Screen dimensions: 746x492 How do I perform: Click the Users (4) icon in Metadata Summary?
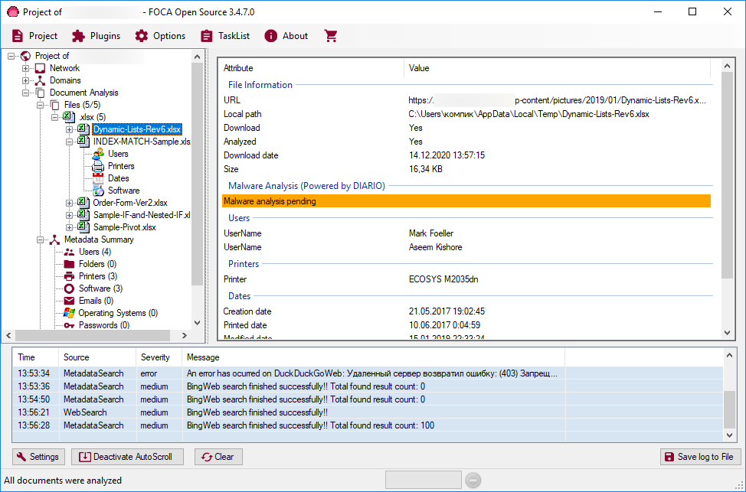pos(70,252)
